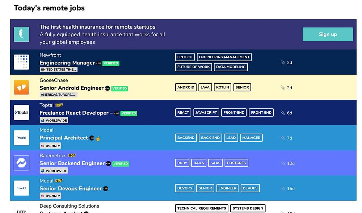
Task: Open the Newfront company logo
Action: coord(21,62)
